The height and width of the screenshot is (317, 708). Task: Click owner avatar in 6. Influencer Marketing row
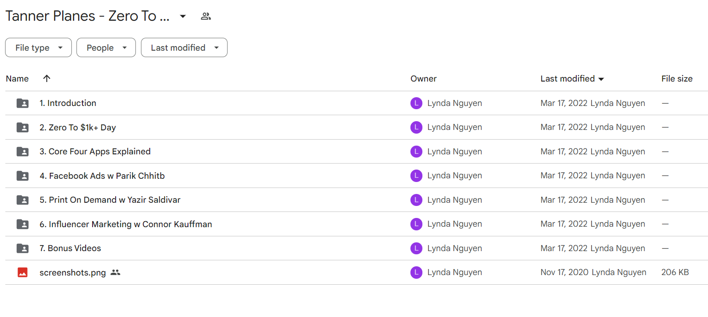[416, 224]
